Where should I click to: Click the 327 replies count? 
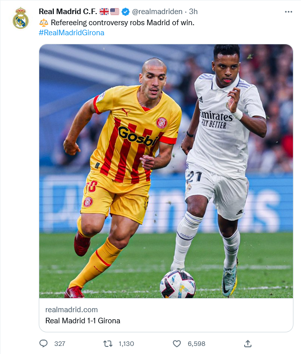[x=60, y=343]
